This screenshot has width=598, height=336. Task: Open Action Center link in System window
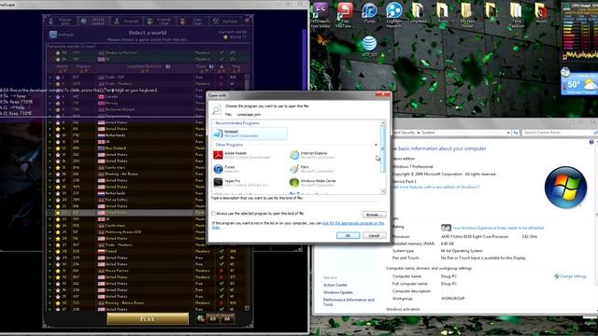pos(335,285)
